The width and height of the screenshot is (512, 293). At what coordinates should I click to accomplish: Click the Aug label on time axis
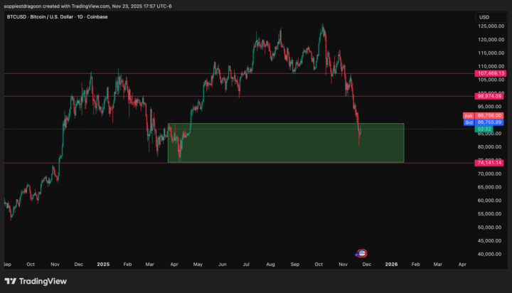click(270, 265)
